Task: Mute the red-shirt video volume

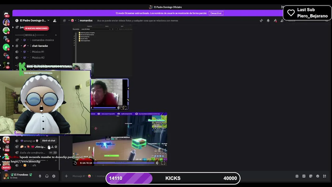Action: click(x=118, y=108)
